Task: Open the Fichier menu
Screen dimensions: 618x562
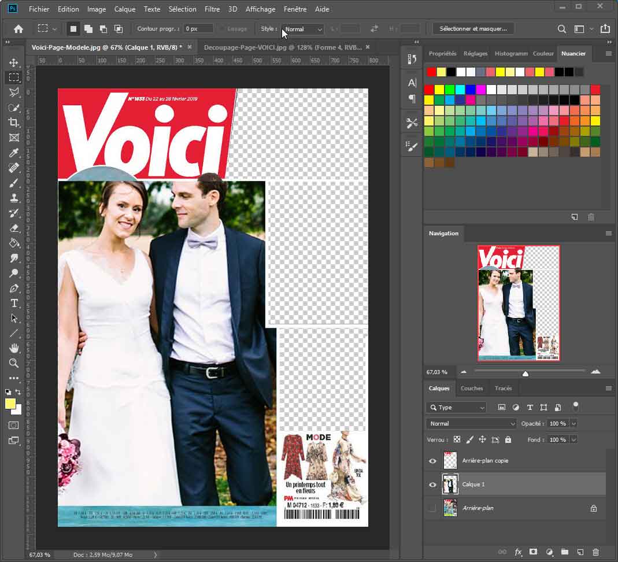Action: [x=39, y=9]
